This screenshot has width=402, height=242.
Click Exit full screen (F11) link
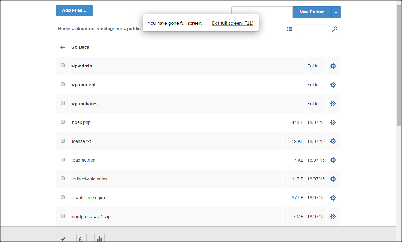(233, 23)
